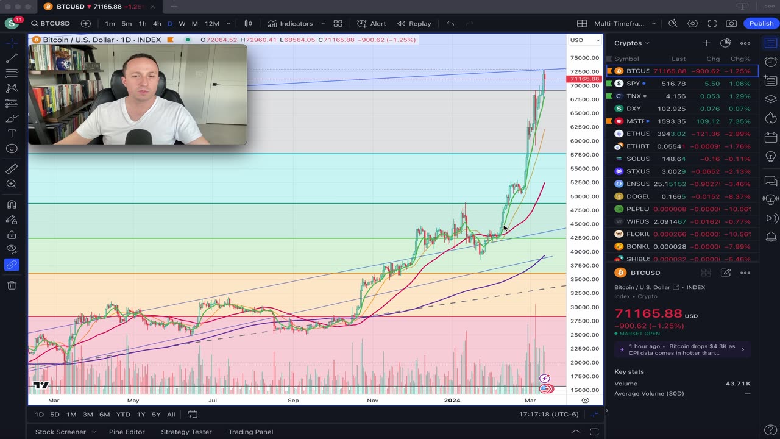The image size is (780, 439).
Task: Remove objects with the trash icon
Action: (x=12, y=285)
